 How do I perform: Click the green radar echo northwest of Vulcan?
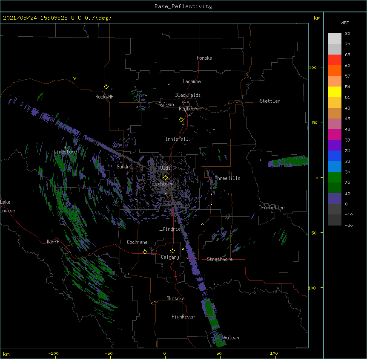[210, 314]
